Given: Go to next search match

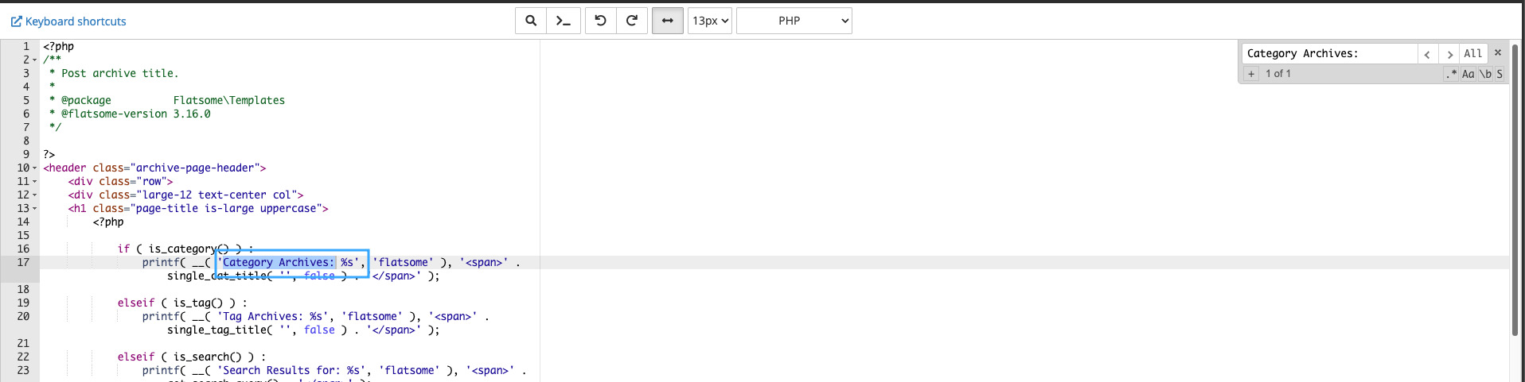Looking at the screenshot, I should [1449, 53].
